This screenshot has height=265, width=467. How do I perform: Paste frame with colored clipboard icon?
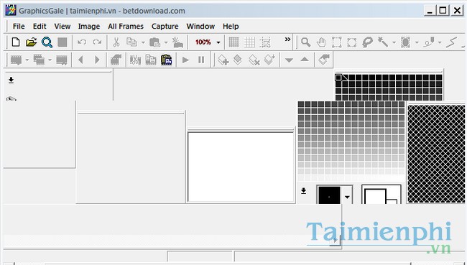167,60
